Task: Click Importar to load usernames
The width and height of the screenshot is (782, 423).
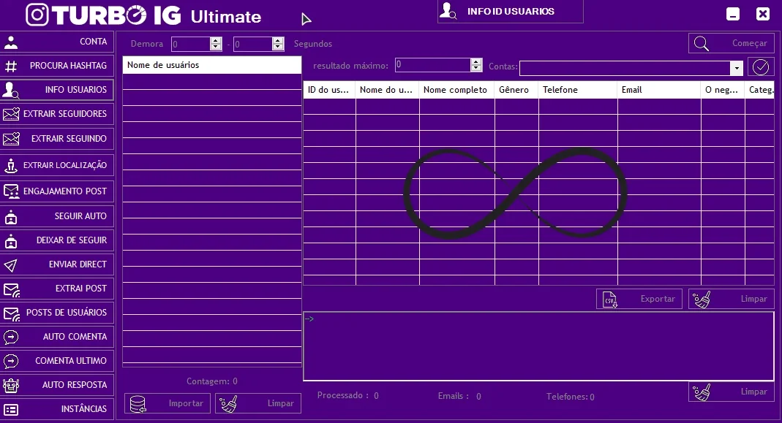Action: (167, 403)
